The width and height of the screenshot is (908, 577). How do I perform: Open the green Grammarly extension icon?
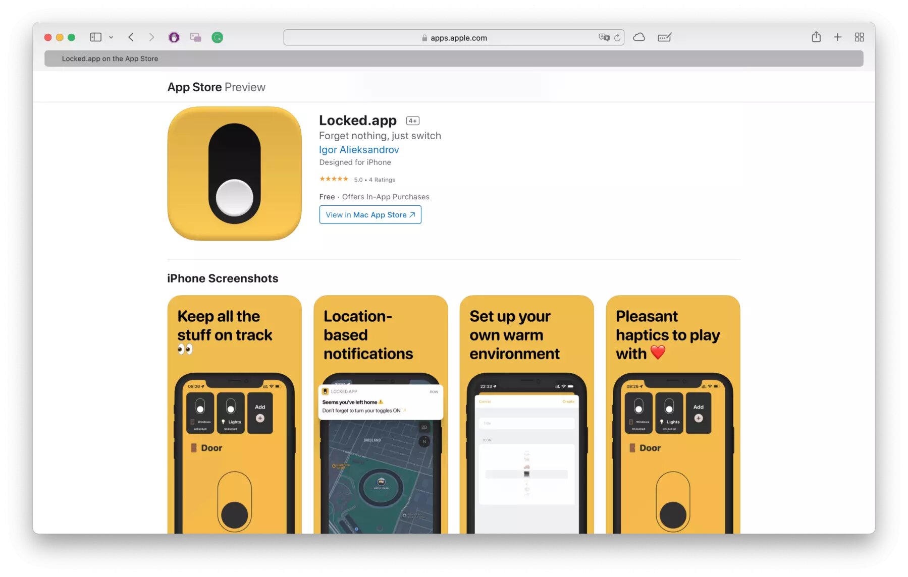pyautogui.click(x=217, y=37)
